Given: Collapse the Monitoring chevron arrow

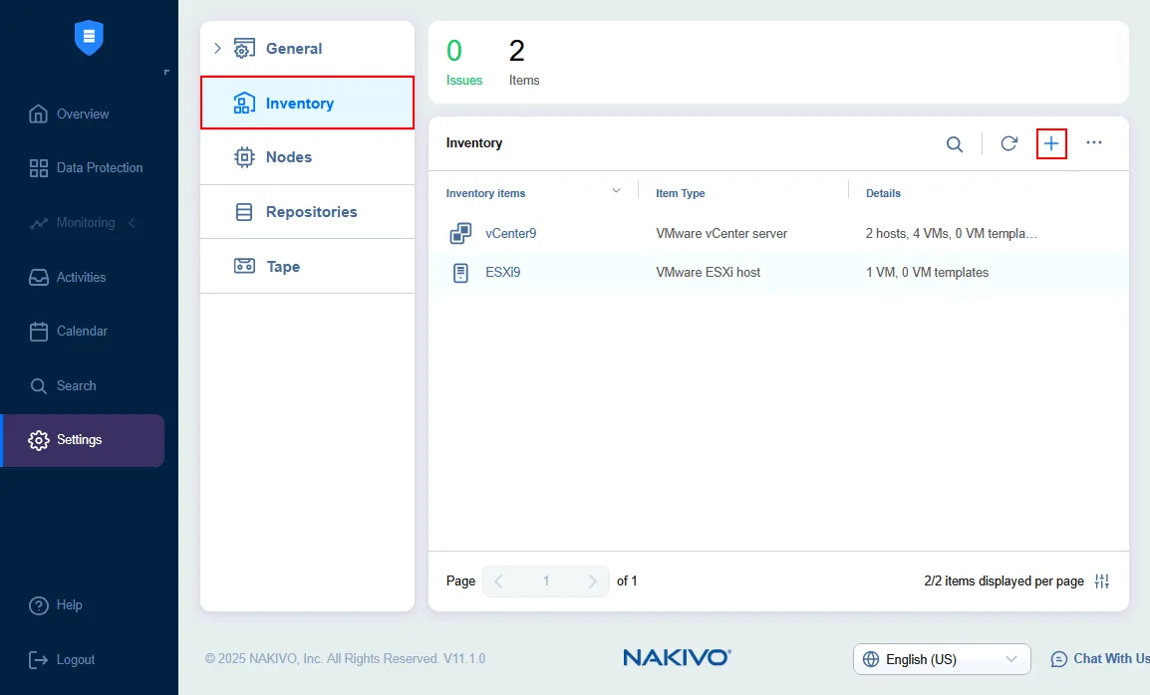Looking at the screenshot, I should (132, 222).
